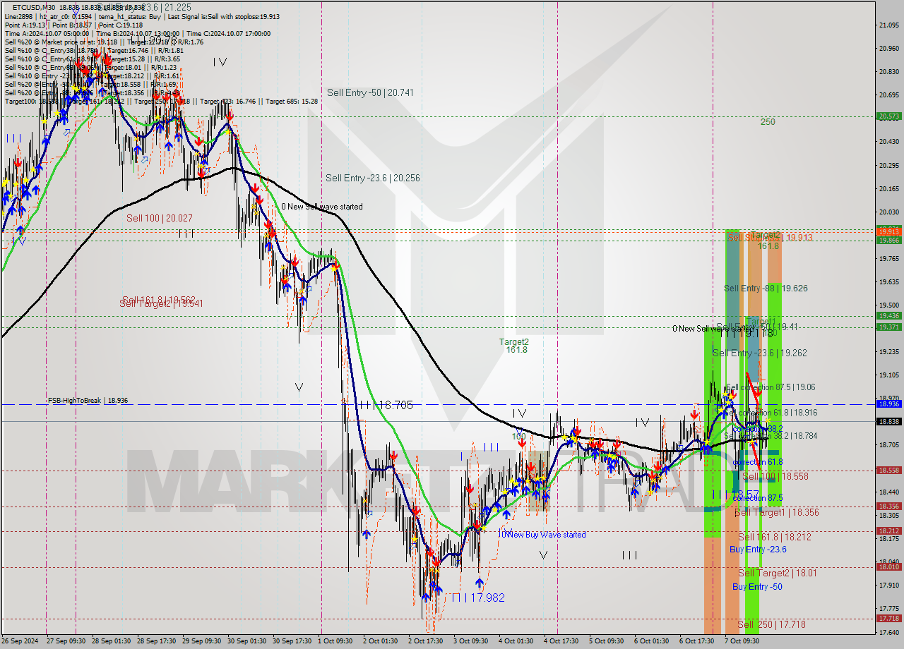Click the red 17.718 price tag
Screen dimensions: 904x649
point(888,619)
